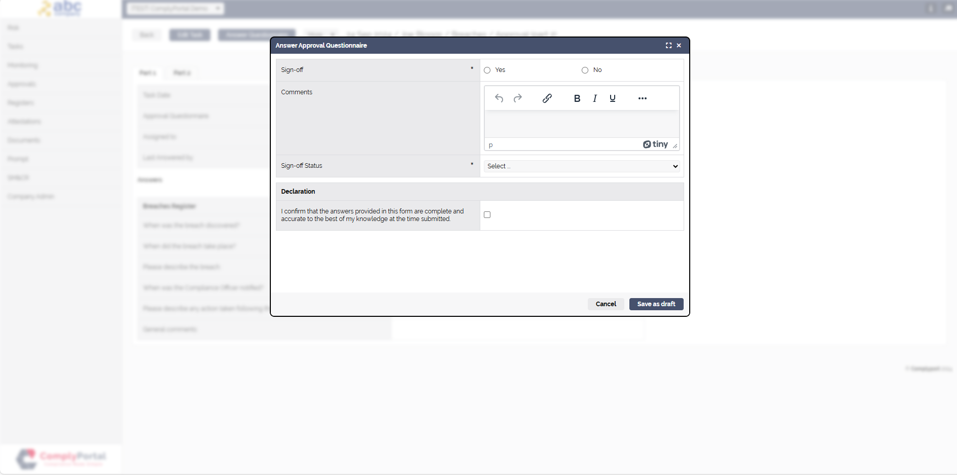Toggle underline formatting in Comments
Screen dimensions: 957x475
coord(612,98)
